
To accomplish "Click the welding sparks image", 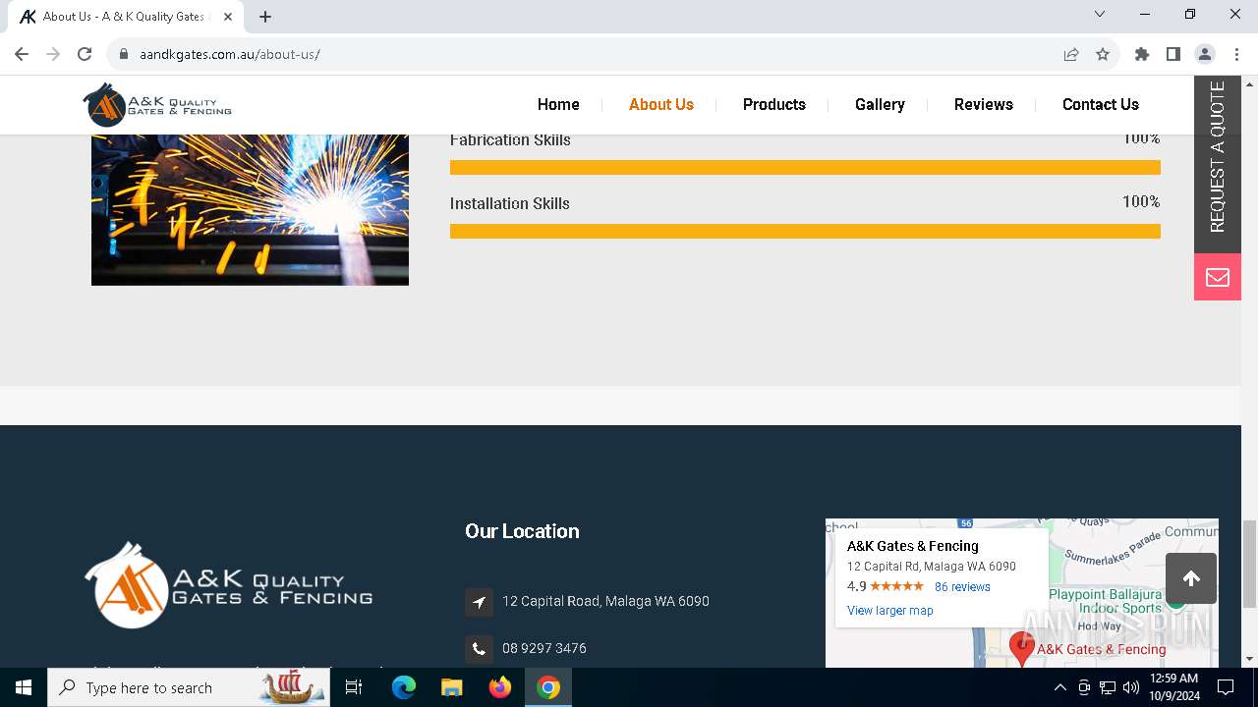I will coord(250,210).
